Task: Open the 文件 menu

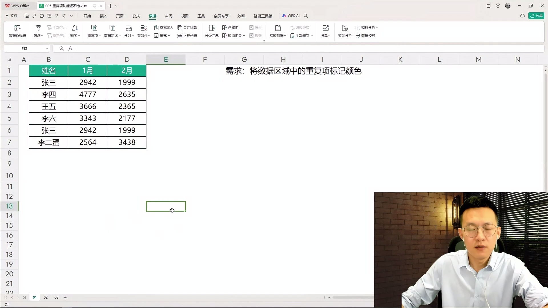Action: point(11,16)
